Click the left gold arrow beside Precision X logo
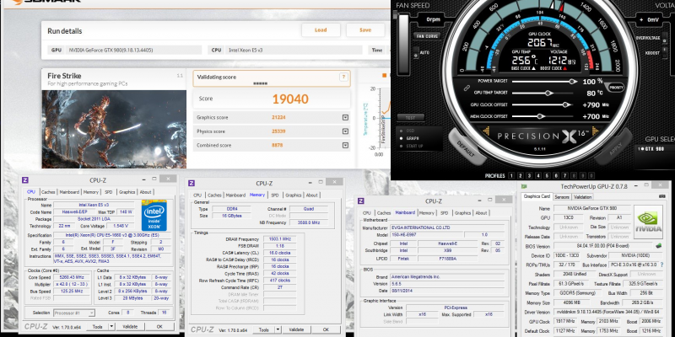 click(x=487, y=131)
